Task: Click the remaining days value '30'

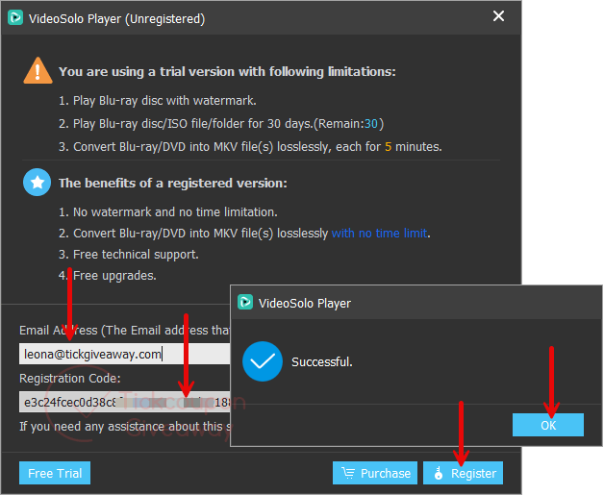Action: (x=371, y=124)
